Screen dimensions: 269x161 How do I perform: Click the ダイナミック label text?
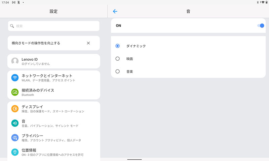coord(136,46)
